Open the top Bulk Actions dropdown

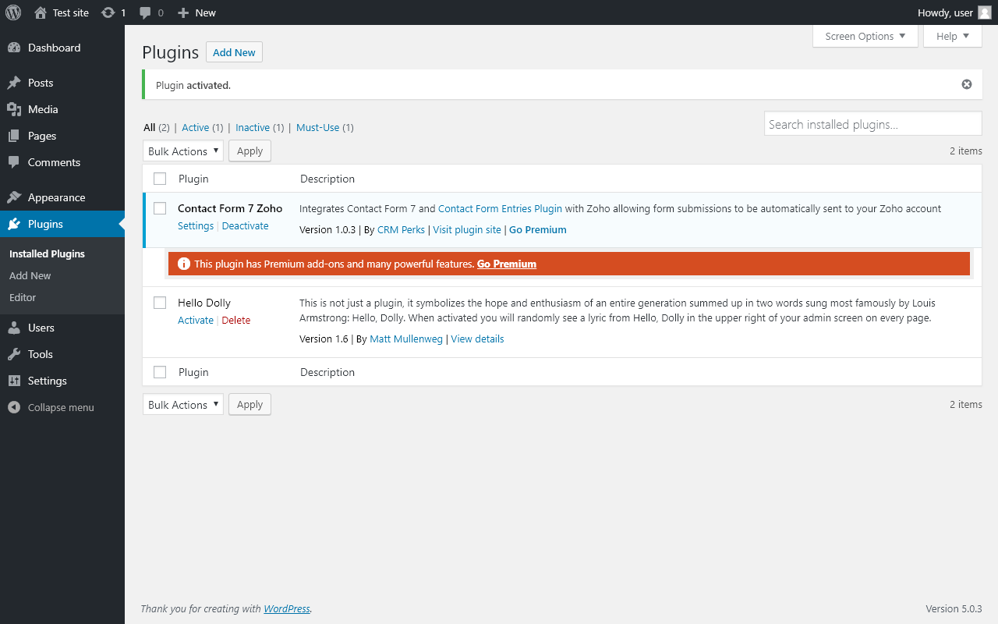[183, 151]
